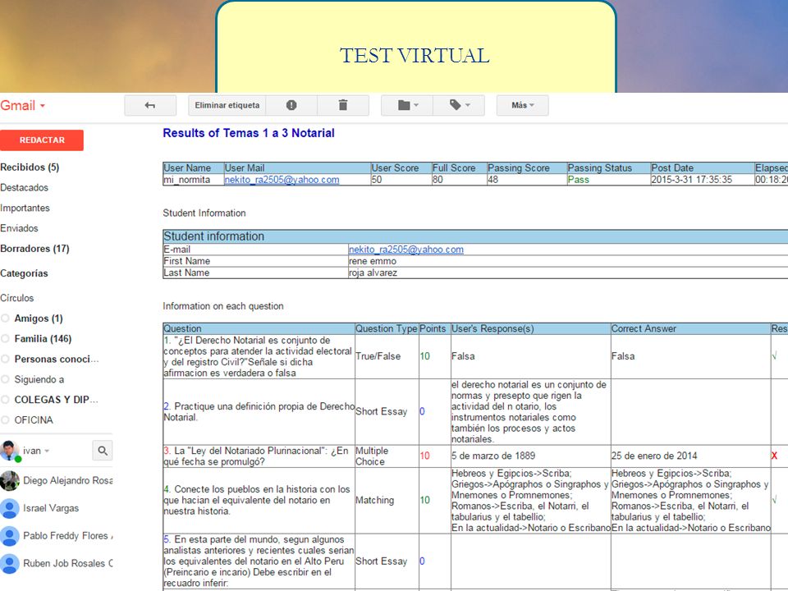Select the Personas conoci... circle
The height and width of the screenshot is (591, 788).
(57, 360)
